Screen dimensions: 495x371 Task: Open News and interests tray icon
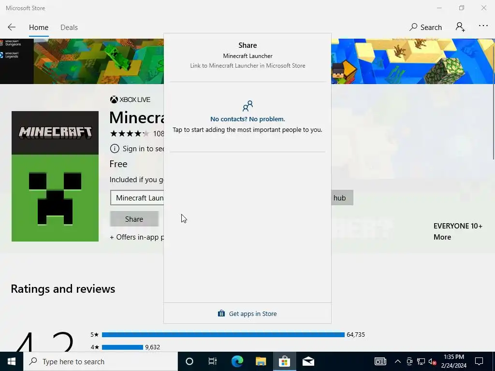point(380,361)
